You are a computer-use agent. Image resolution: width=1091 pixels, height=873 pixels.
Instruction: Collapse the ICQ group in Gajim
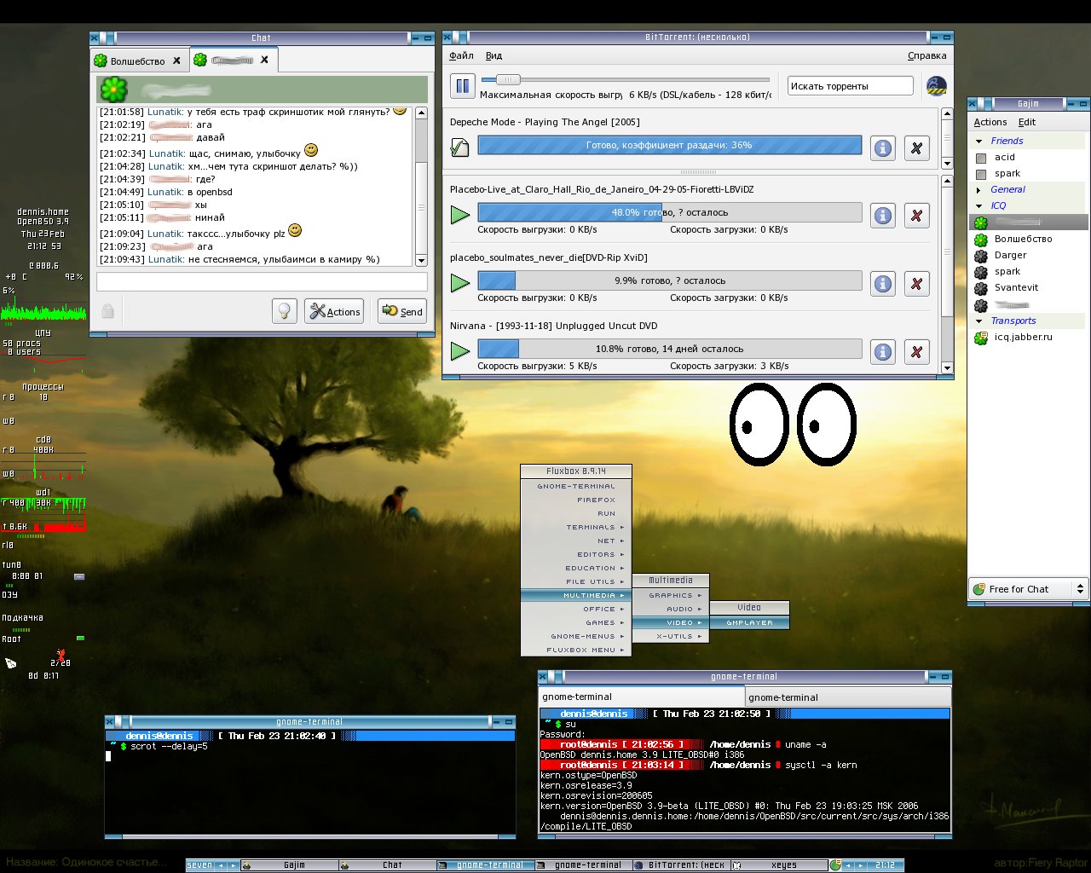[x=979, y=206]
